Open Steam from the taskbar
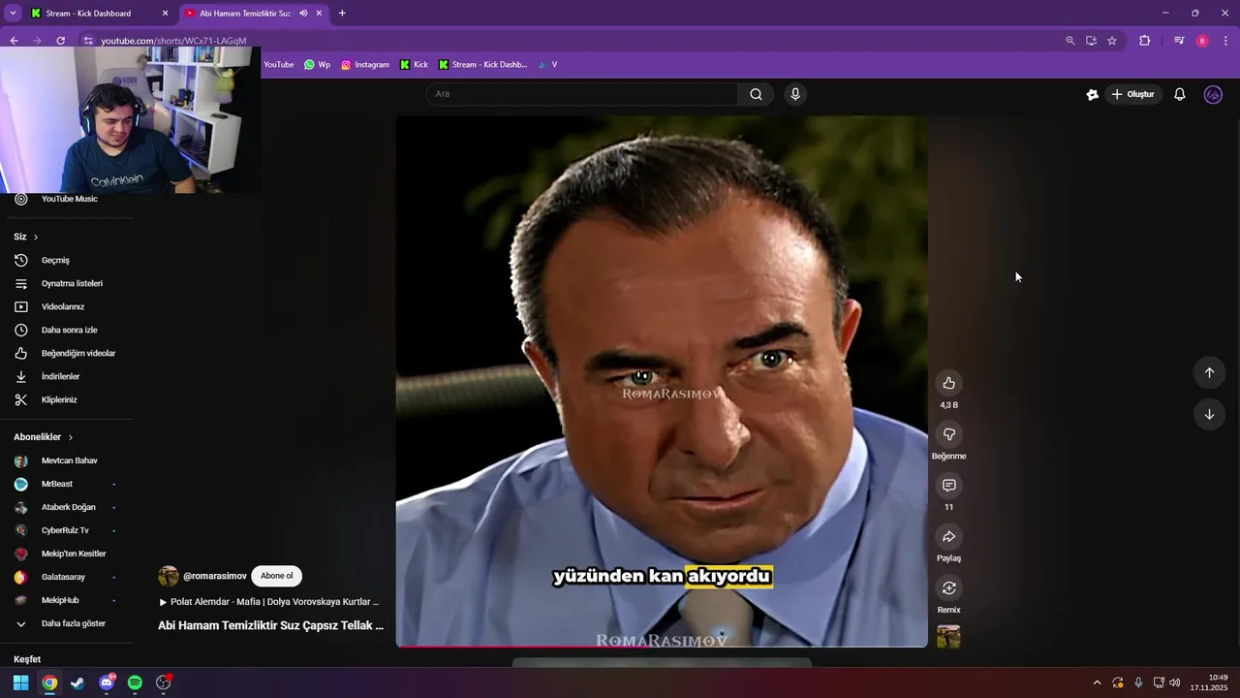Screen dimensions: 1240x698 coord(77,682)
